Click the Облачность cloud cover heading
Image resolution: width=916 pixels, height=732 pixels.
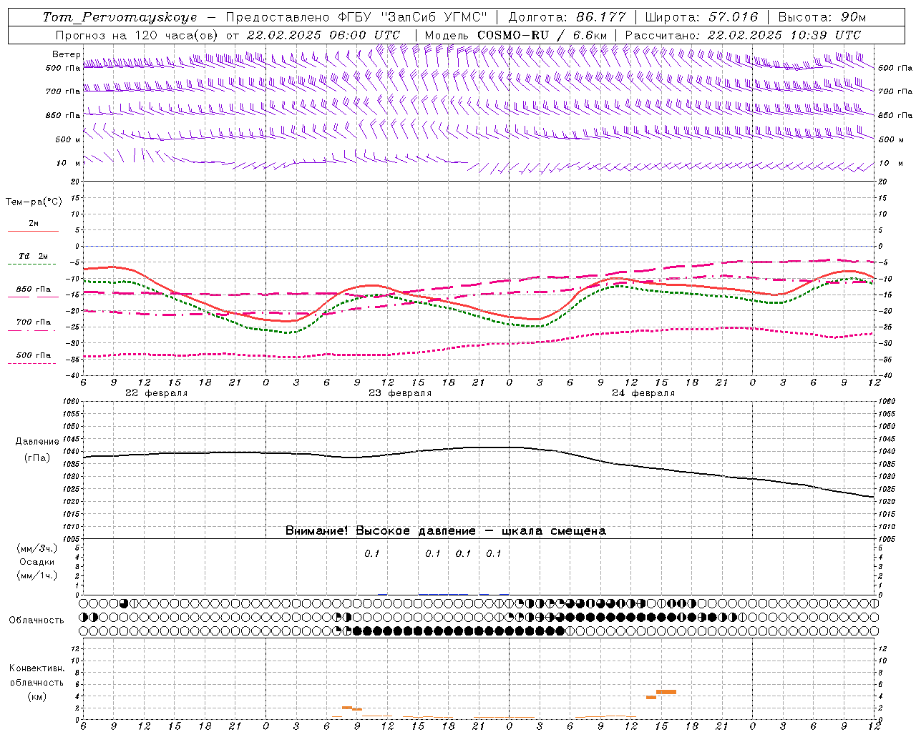tap(36, 620)
